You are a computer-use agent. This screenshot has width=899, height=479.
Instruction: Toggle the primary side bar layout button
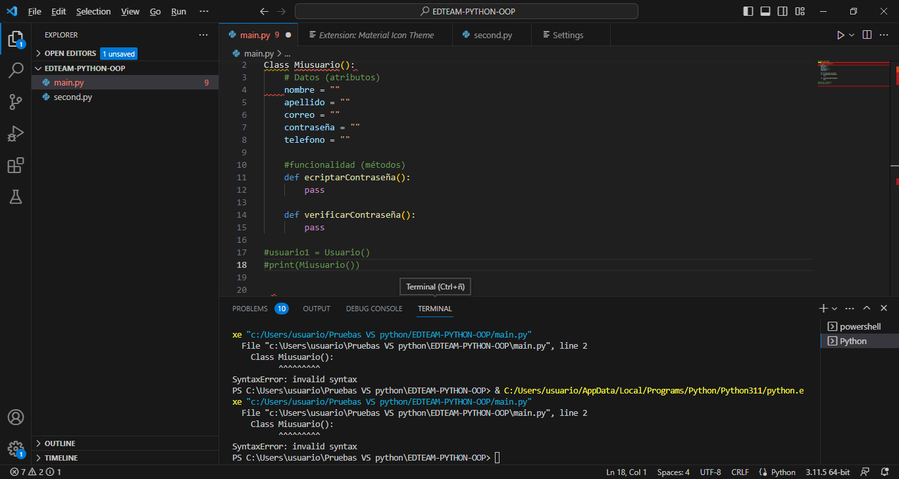tap(748, 11)
